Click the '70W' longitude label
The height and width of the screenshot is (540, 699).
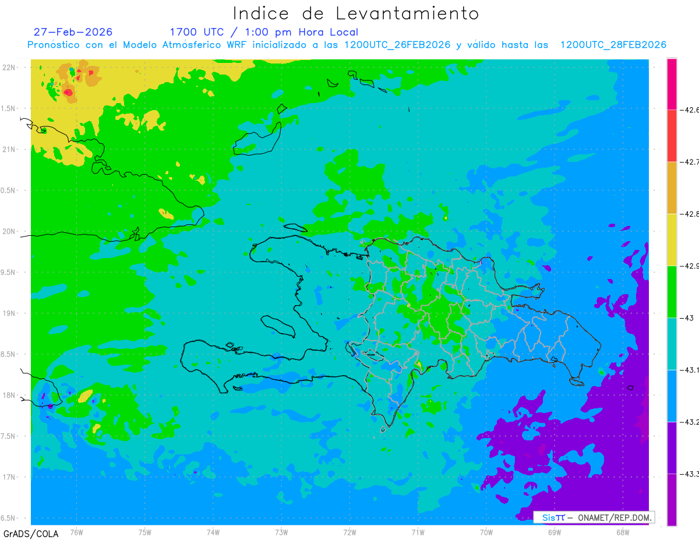(x=486, y=532)
